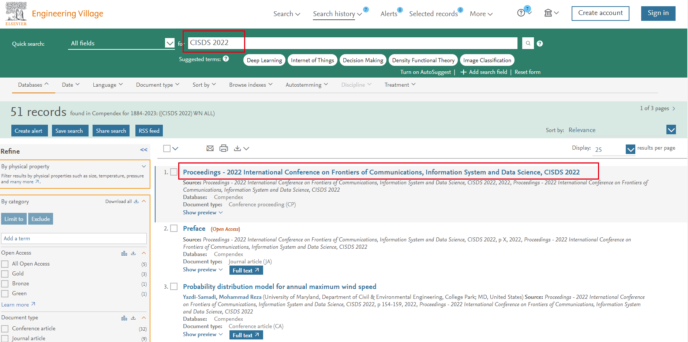688x342 pixels.
Task: Show preview for record 1
Action: point(203,213)
